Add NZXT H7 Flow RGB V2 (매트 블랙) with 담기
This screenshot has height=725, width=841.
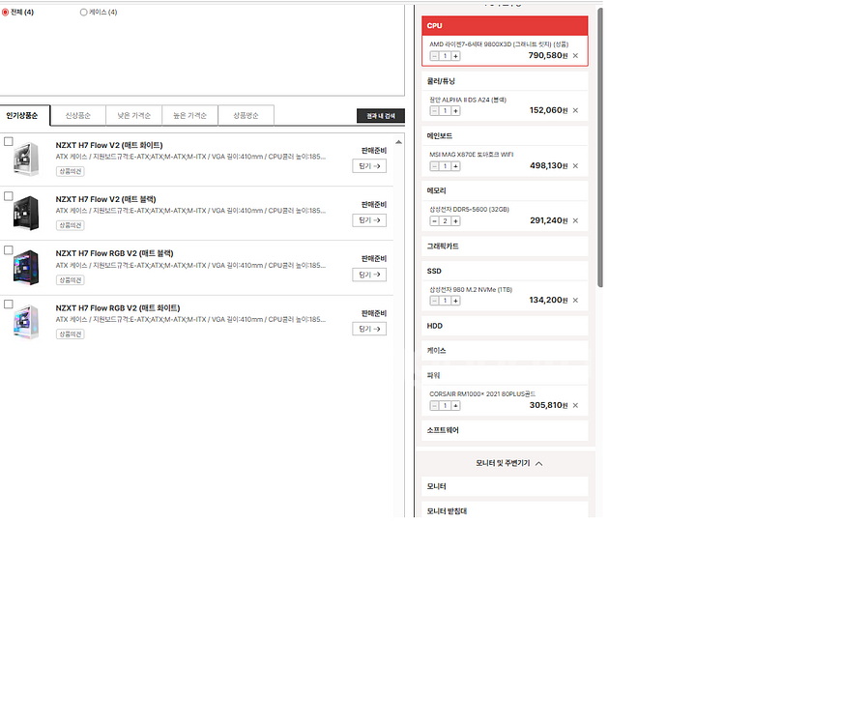point(369,275)
